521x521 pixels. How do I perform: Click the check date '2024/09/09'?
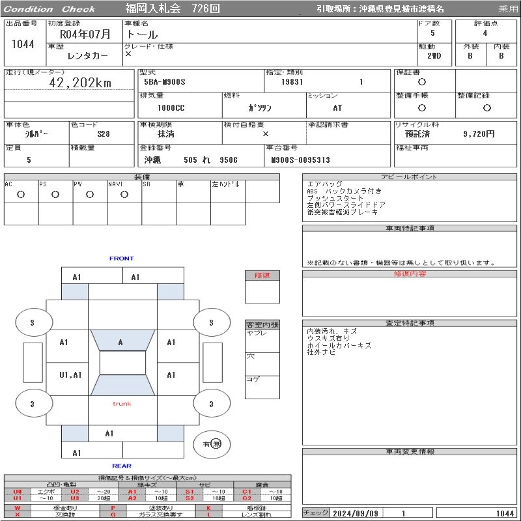pos(355,513)
